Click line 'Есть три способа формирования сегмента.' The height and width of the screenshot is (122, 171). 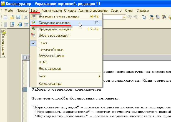[75, 99]
